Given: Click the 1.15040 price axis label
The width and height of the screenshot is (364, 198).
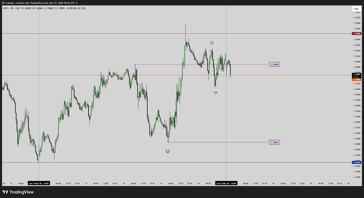Looking at the screenshot, I should click(357, 133).
